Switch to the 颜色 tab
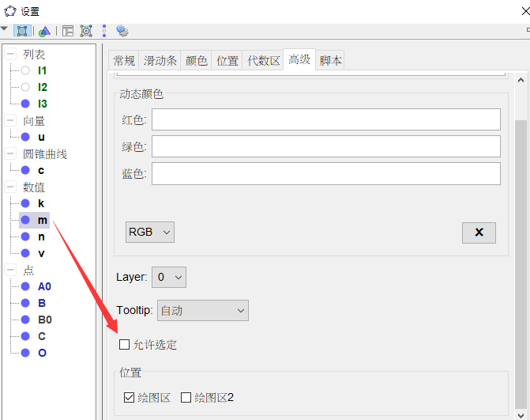This screenshot has width=530, height=420. (196, 61)
